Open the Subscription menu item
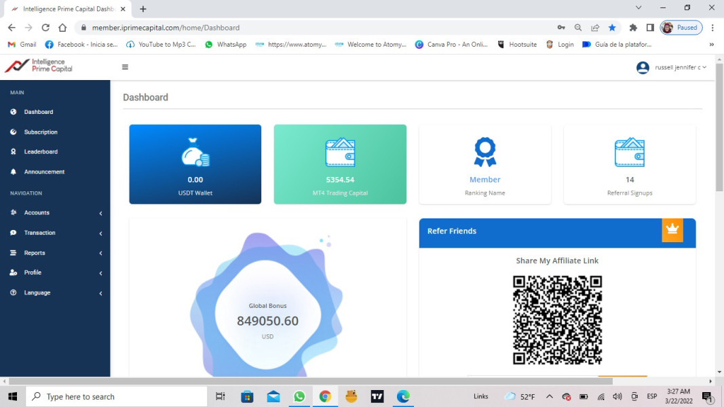 coord(41,132)
